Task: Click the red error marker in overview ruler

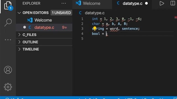Action: [176, 17]
